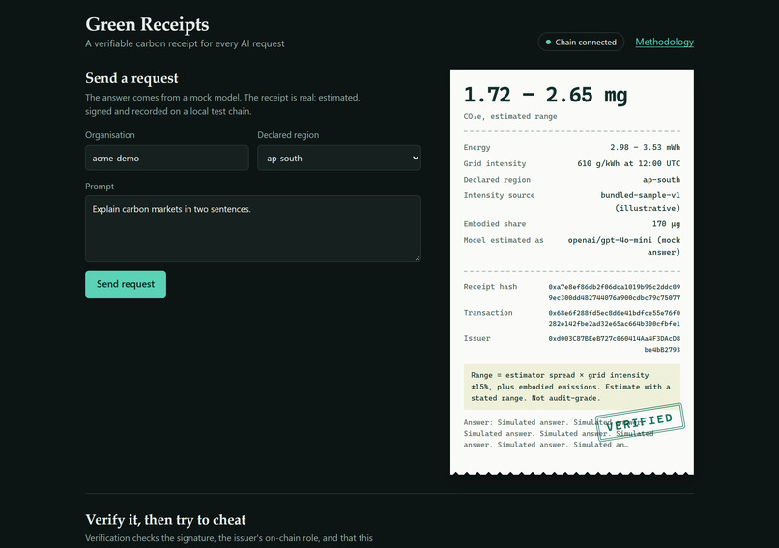
Task: Click the 1.72 – 2.65 mg heading
Action: tap(545, 95)
